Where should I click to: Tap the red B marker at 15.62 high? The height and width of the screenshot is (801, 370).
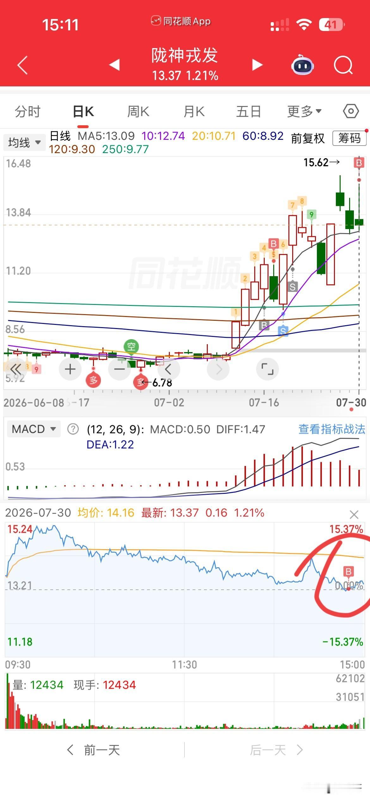point(359,163)
